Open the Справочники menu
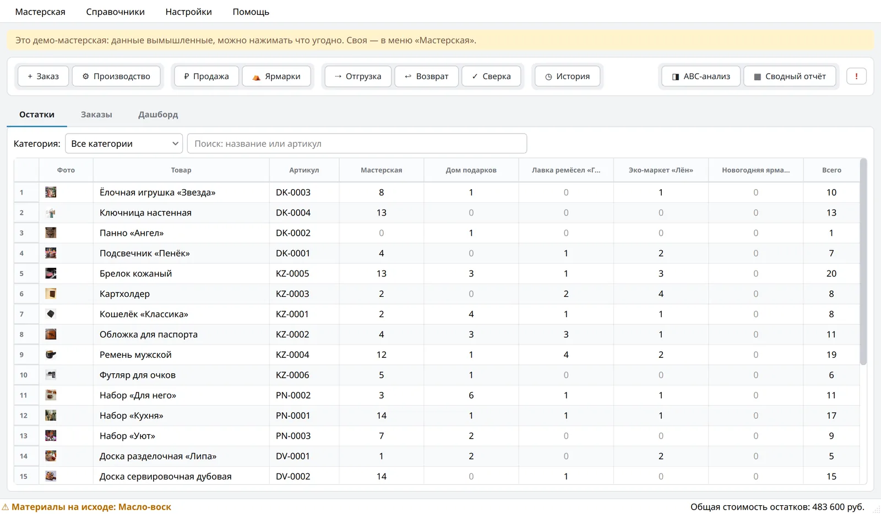The height and width of the screenshot is (514, 881). (x=115, y=12)
